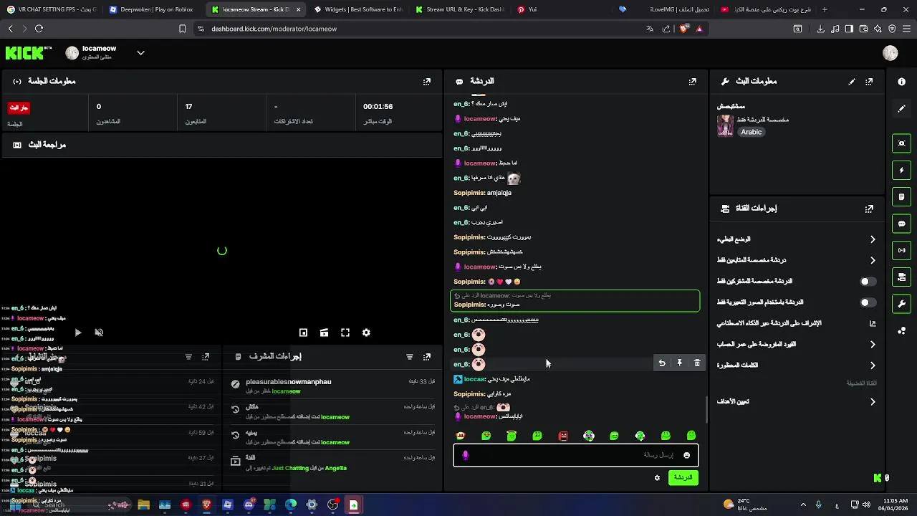Expand the set goals option
The width and height of the screenshot is (917, 516).
click(x=797, y=402)
